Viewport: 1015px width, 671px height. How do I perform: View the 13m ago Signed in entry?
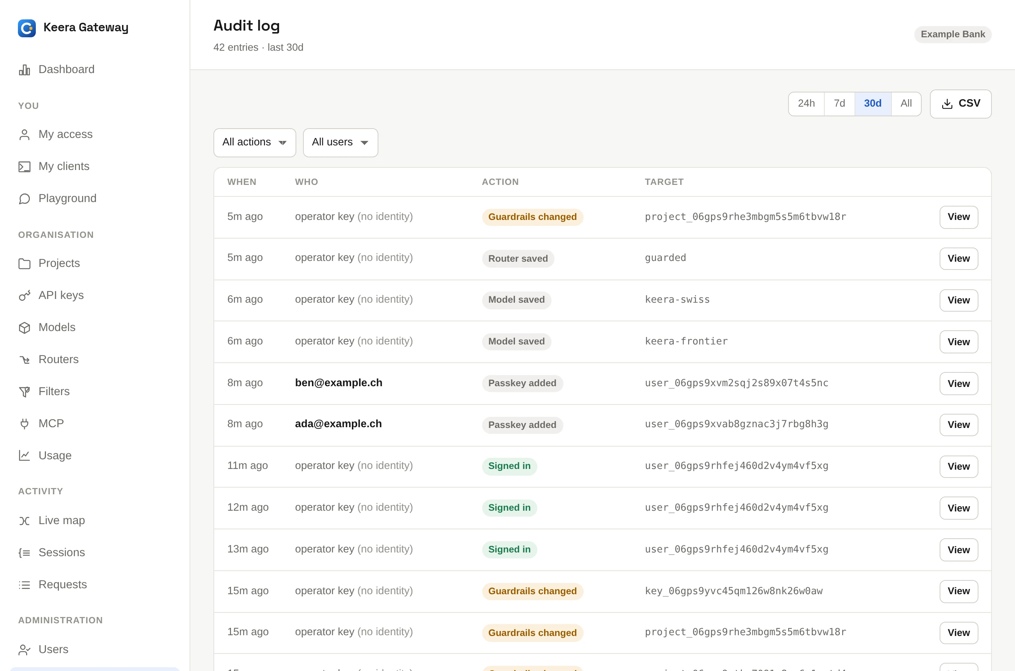point(959,549)
